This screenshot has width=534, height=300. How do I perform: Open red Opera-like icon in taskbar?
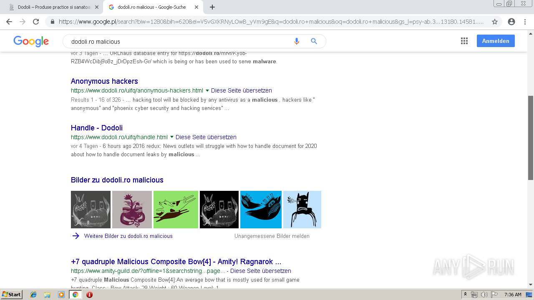pyautogui.click(x=89, y=295)
